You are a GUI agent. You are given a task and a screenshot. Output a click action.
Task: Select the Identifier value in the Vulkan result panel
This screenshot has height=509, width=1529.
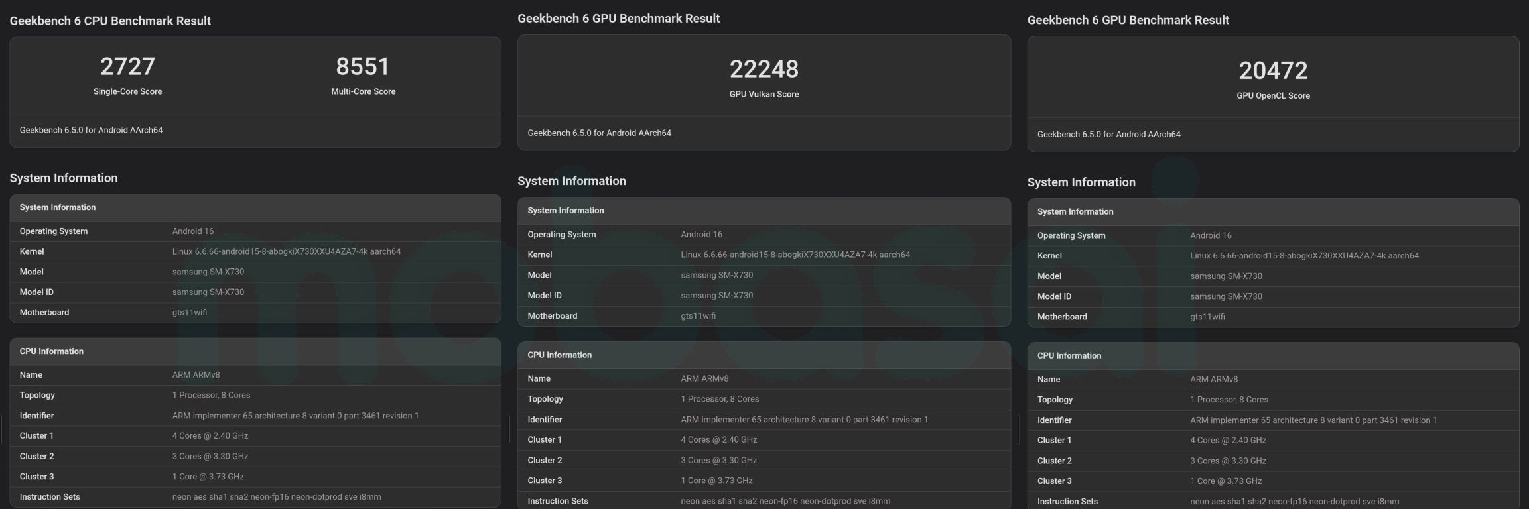click(x=804, y=420)
